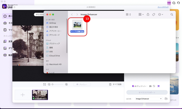Open Finder search
Image resolution: width=182 pixels, height=109 pixels.
tap(172, 15)
